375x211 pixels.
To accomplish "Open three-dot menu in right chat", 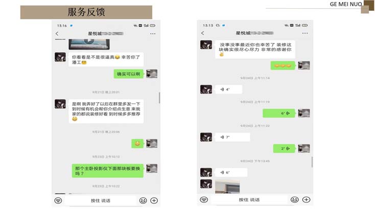I will (x=305, y=33).
